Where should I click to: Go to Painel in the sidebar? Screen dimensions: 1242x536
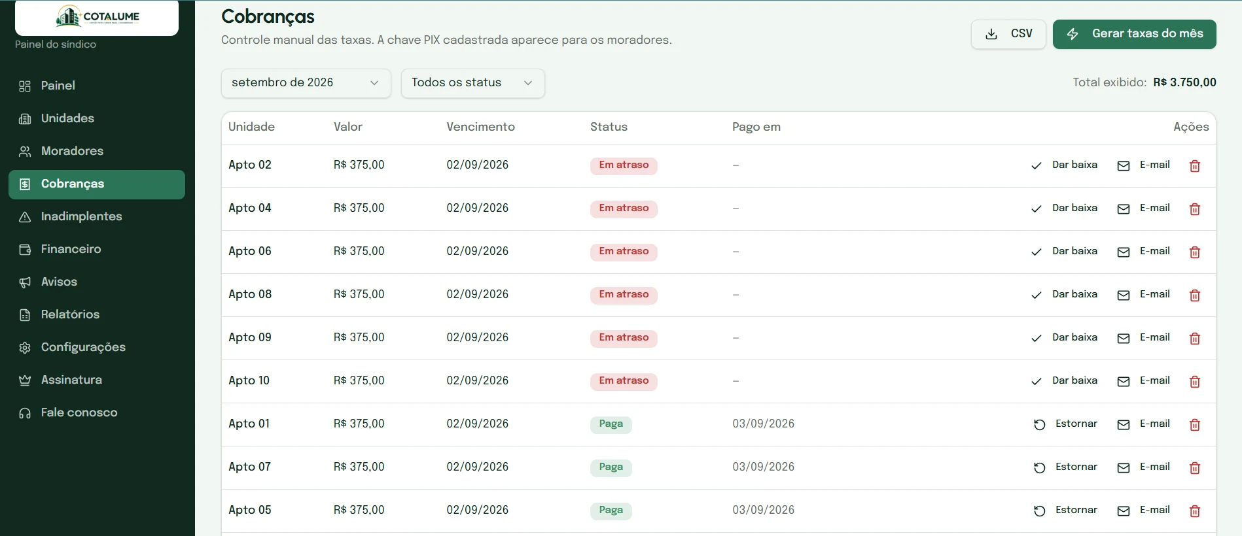coord(97,86)
